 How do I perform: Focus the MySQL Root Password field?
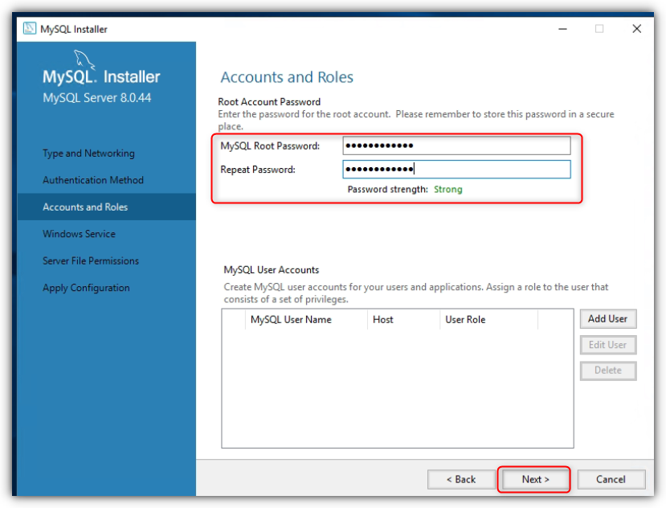pos(456,145)
